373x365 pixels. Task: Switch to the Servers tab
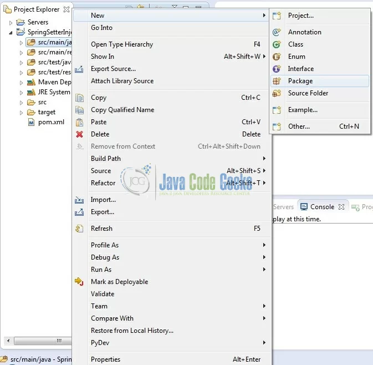(283, 207)
